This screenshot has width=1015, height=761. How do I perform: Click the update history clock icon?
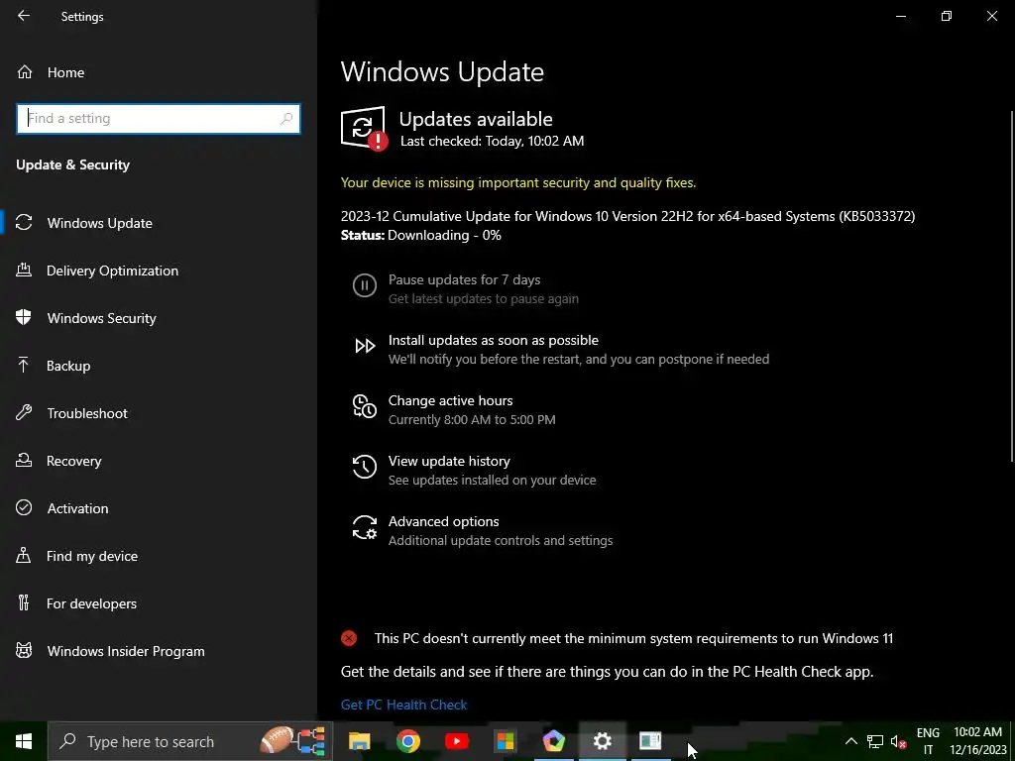(x=365, y=467)
